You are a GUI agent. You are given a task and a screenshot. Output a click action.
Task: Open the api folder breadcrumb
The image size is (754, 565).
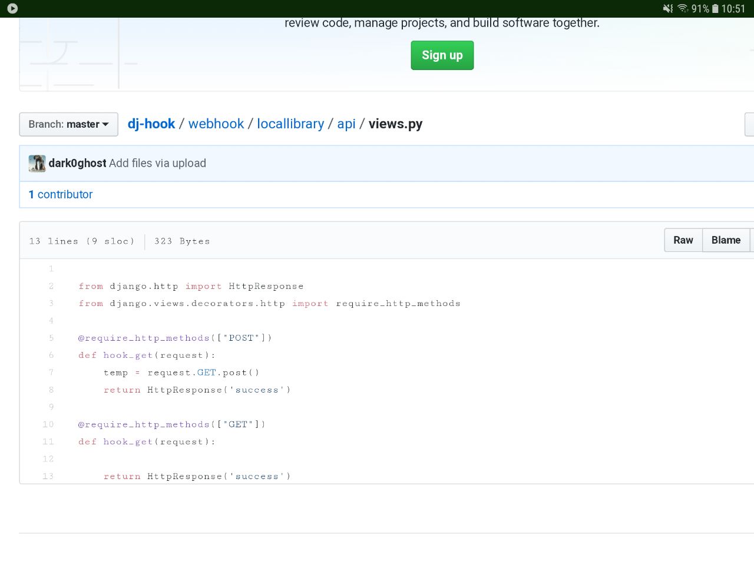[x=346, y=124]
